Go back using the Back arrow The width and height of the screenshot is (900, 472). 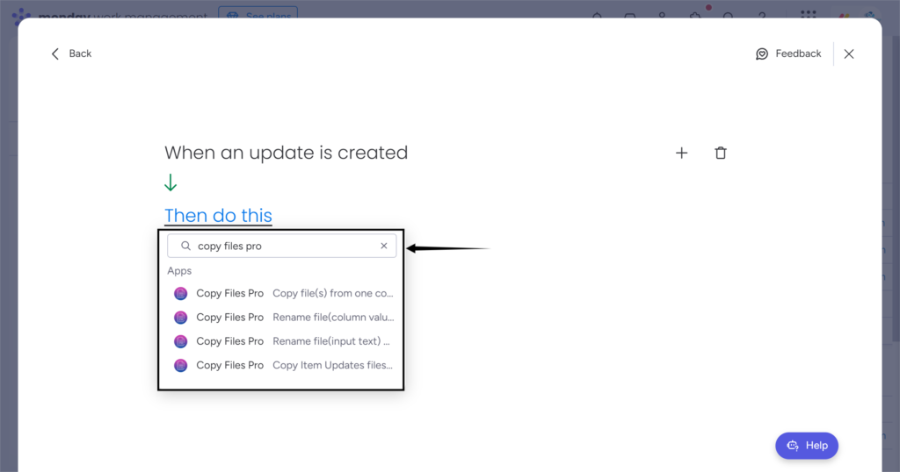(x=71, y=54)
